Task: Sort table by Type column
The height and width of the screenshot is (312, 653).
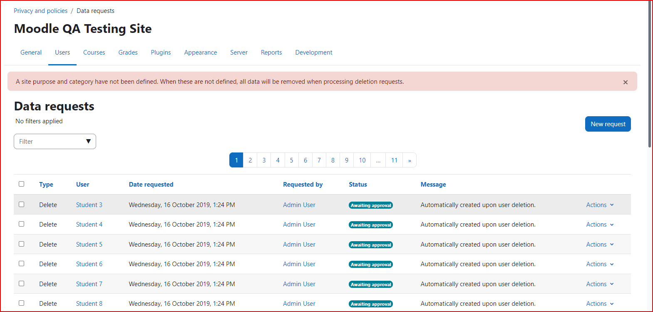Action: (x=46, y=185)
